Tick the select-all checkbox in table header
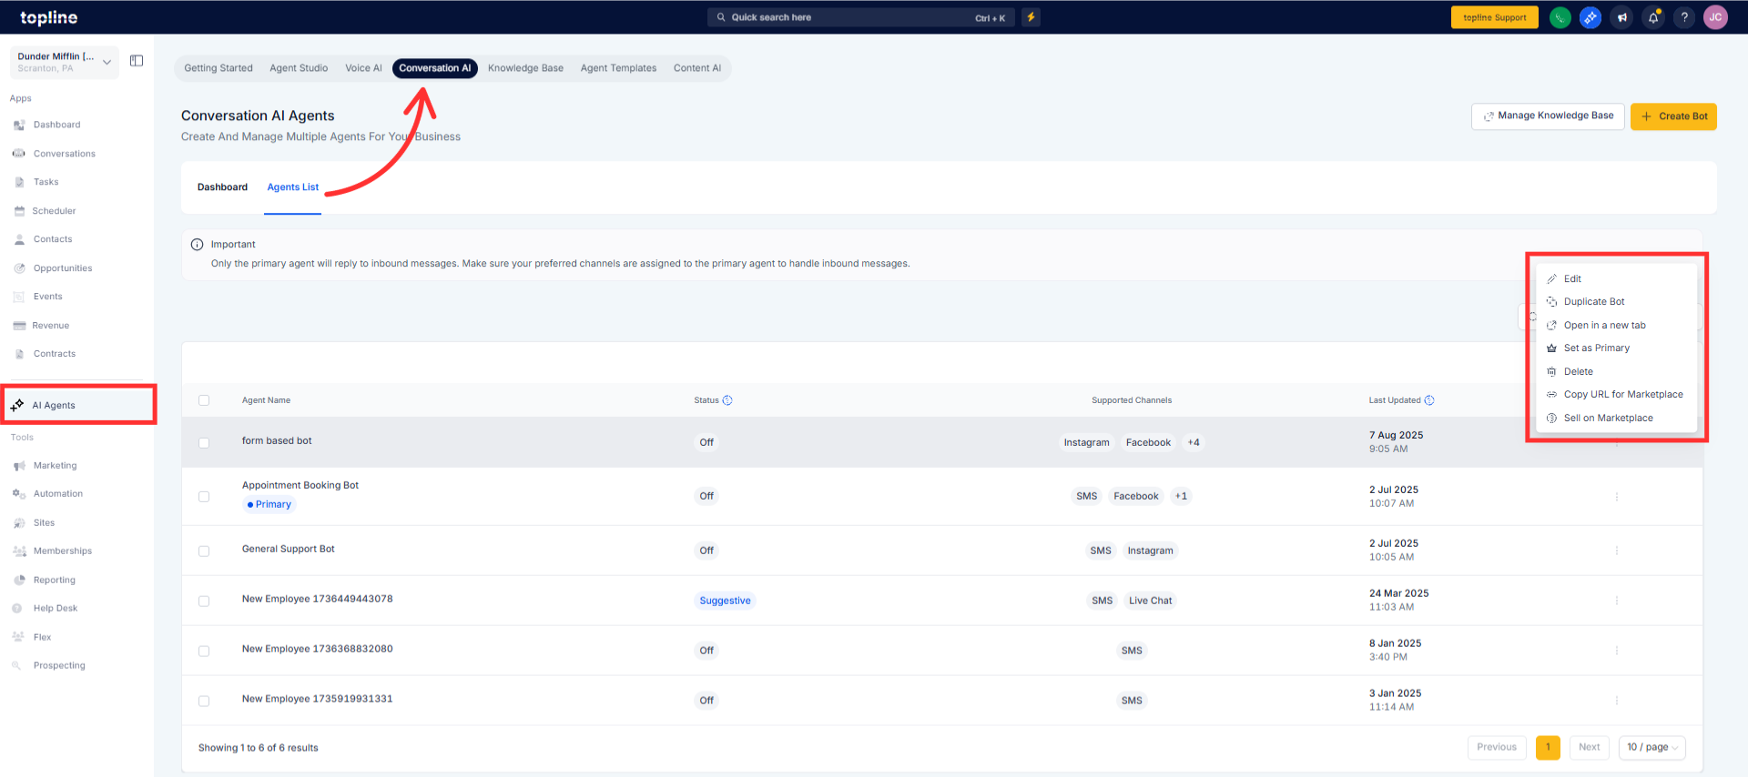Screen dimensions: 1748x777 tap(204, 400)
